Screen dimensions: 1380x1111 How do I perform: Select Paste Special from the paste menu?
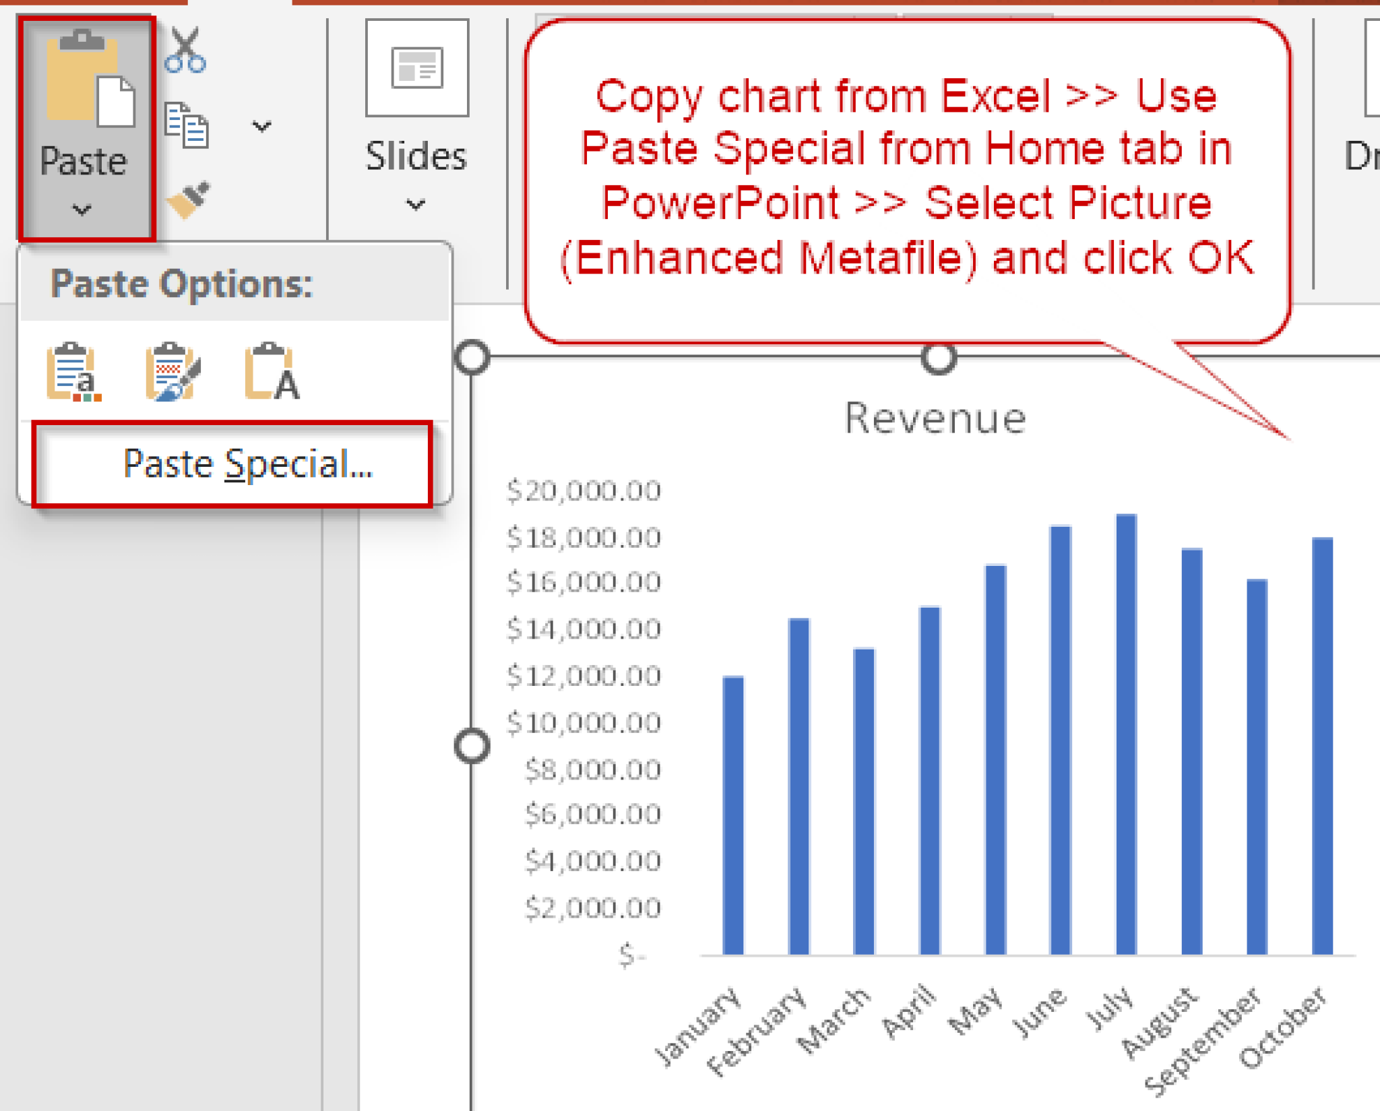[245, 463]
